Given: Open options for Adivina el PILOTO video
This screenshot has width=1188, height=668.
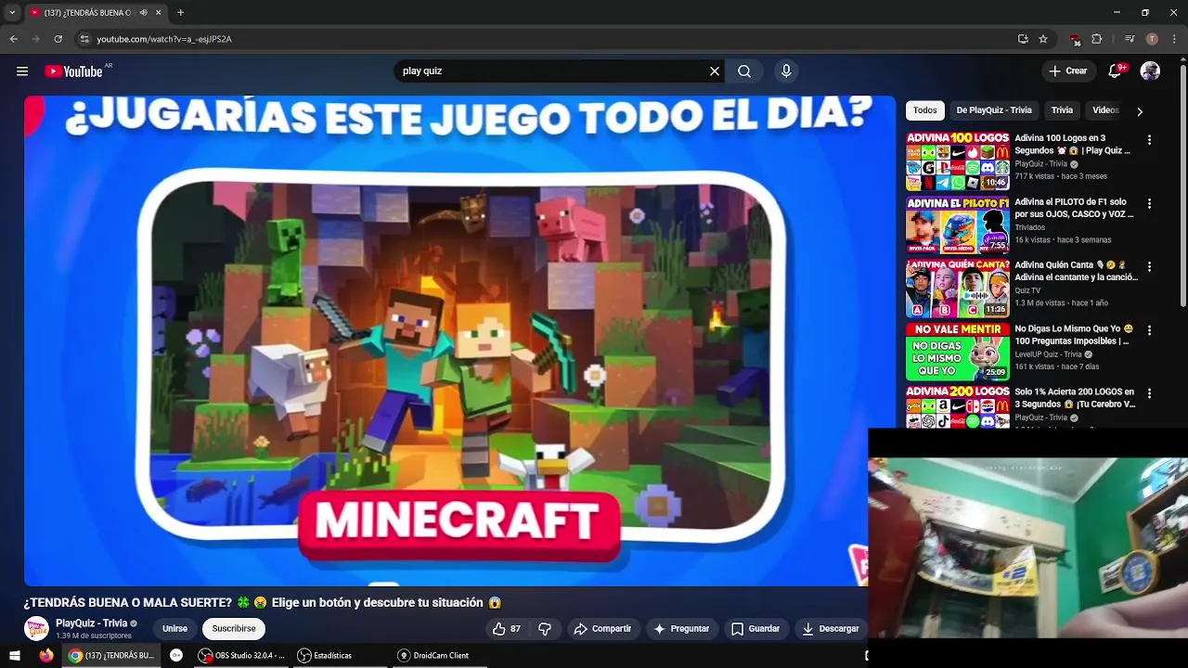Looking at the screenshot, I should tap(1149, 203).
